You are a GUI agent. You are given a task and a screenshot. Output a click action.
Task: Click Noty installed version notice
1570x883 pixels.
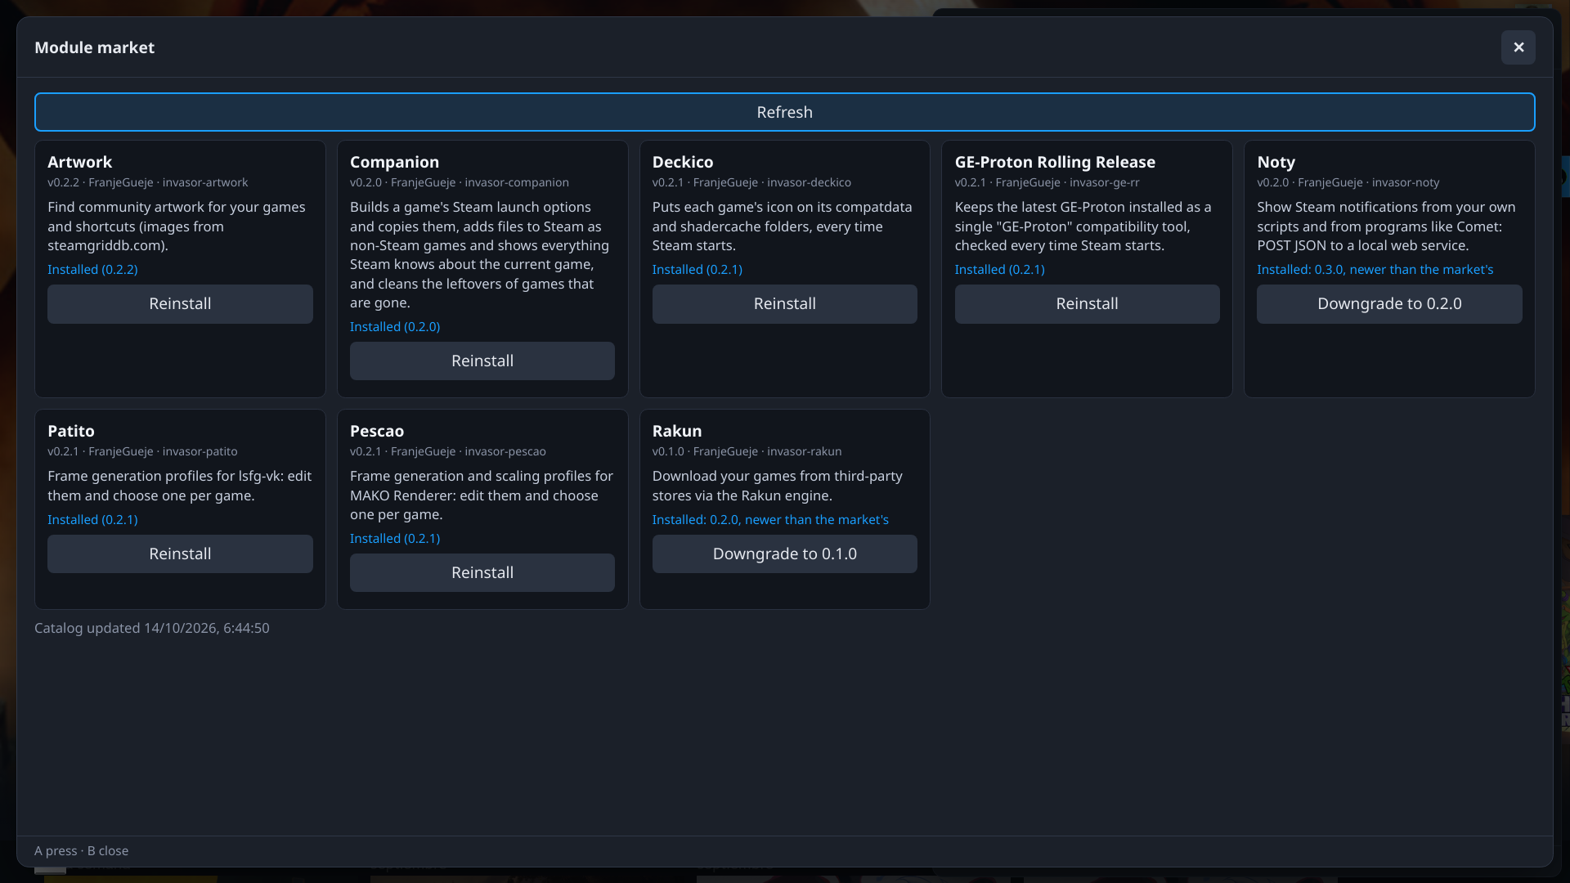(x=1375, y=269)
